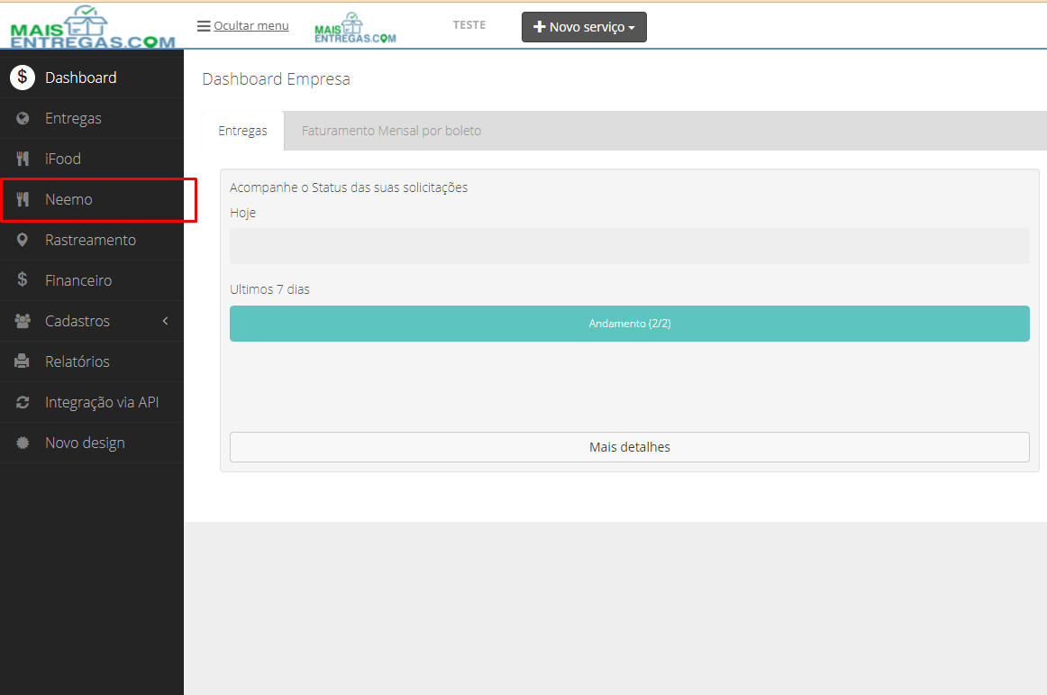Click the Dashboard Empresa heading

[x=276, y=78]
